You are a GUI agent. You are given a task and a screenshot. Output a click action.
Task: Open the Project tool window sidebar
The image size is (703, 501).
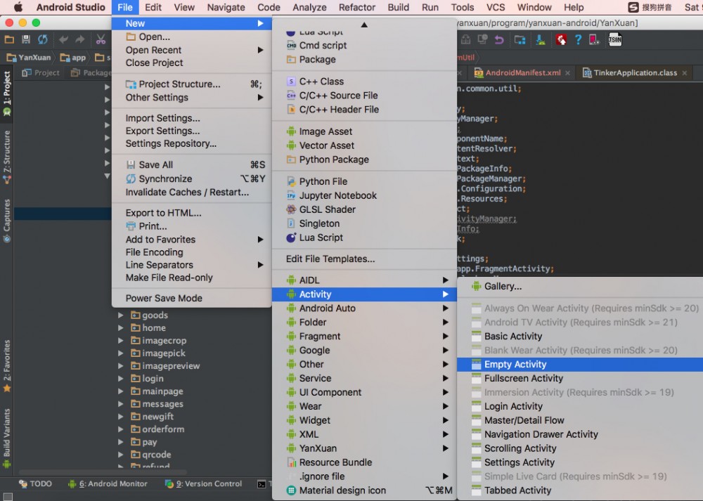[7, 93]
